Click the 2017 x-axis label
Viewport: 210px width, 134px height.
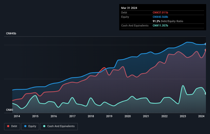[x=72, y=116]
